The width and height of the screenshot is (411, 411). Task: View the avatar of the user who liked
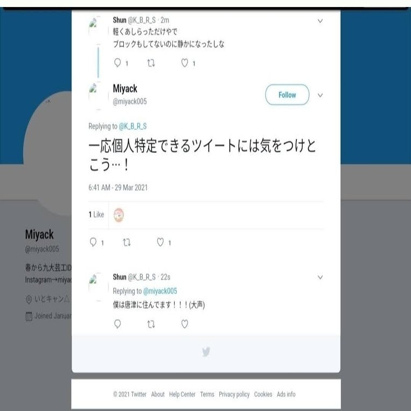pyautogui.click(x=119, y=215)
